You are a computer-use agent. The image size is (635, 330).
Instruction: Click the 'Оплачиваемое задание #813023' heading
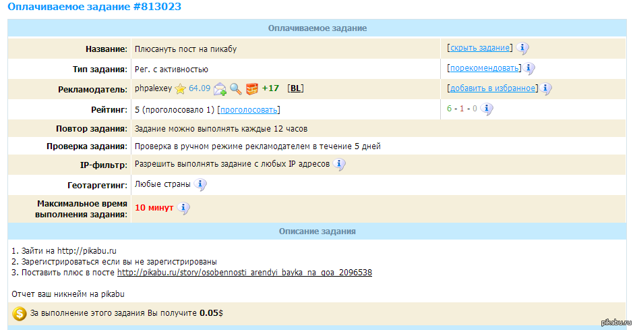tap(94, 7)
